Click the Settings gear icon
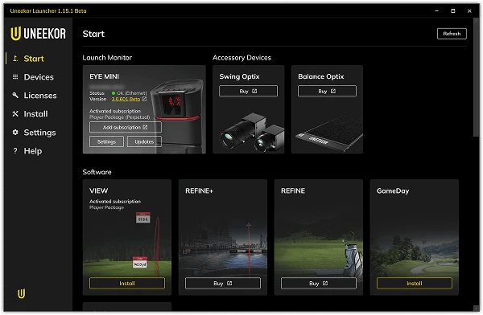Screen dimensions: 483x315 click(15, 133)
